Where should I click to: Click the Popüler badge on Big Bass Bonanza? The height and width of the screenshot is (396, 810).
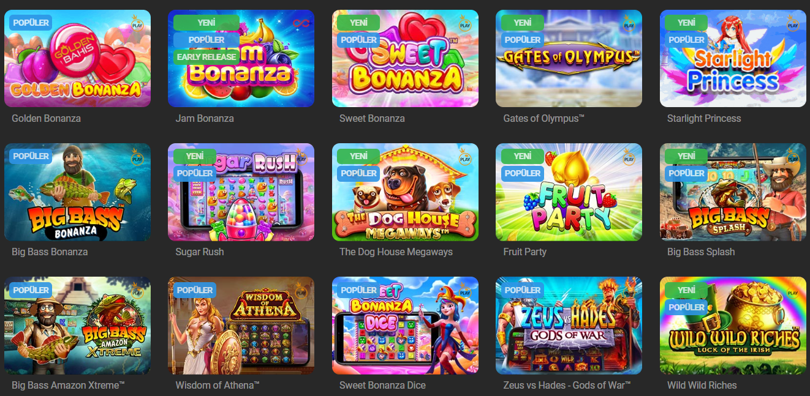[x=31, y=156]
